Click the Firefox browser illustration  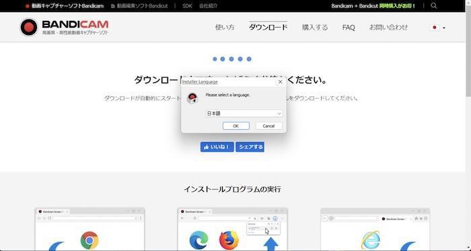(x=229, y=240)
